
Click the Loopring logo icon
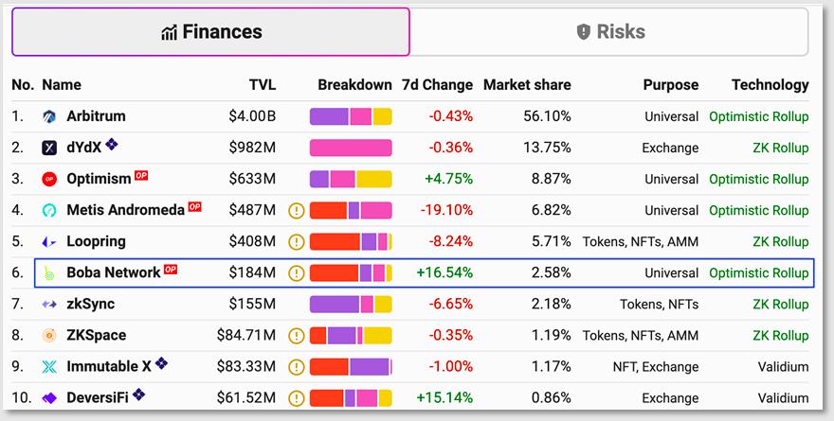(50, 241)
